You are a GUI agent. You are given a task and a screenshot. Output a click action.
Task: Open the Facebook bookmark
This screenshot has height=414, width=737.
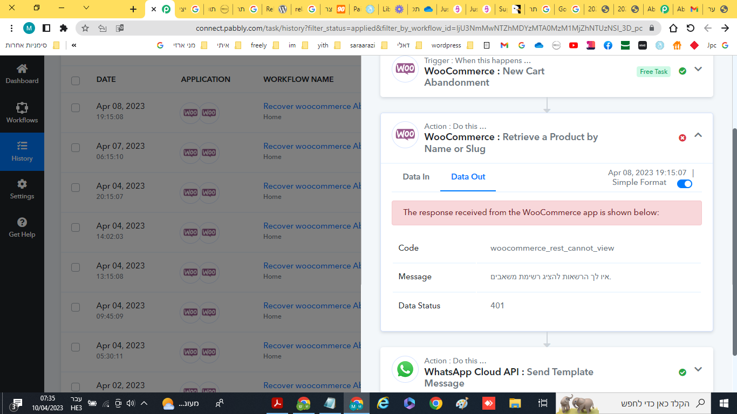tap(608, 45)
